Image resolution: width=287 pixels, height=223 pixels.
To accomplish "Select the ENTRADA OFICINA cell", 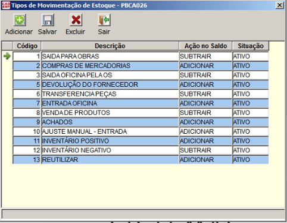I will pyautogui.click(x=110, y=103).
